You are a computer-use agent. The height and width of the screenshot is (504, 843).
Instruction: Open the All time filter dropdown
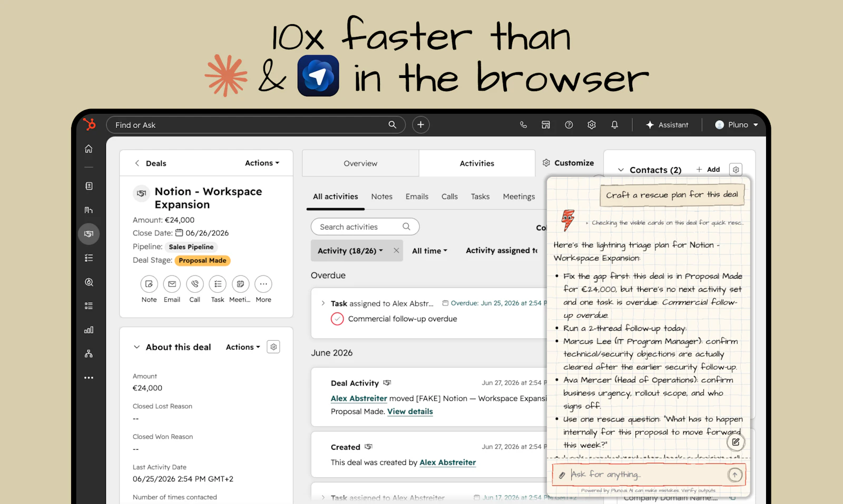pyautogui.click(x=429, y=251)
